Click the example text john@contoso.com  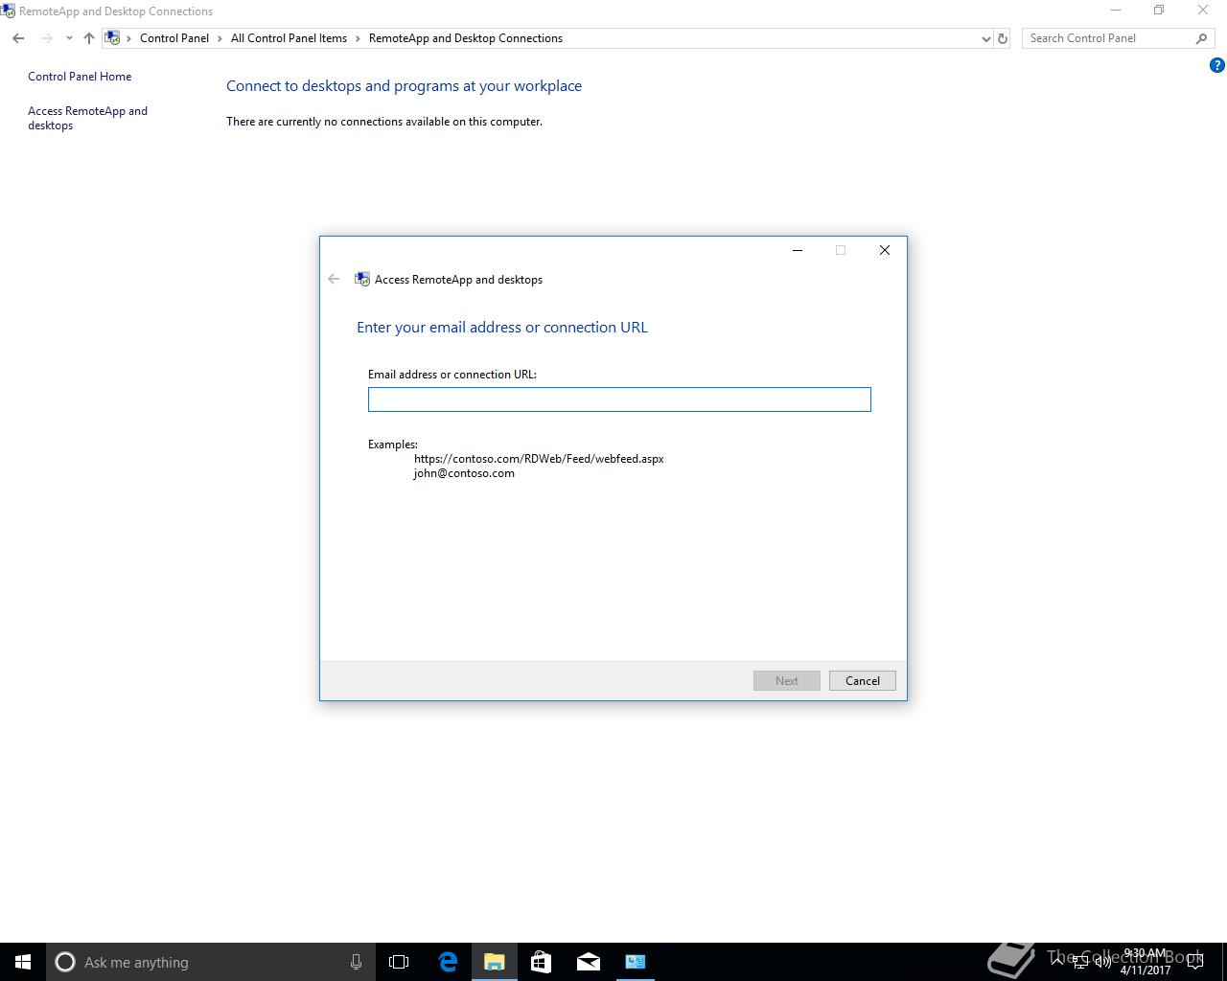[x=464, y=473]
